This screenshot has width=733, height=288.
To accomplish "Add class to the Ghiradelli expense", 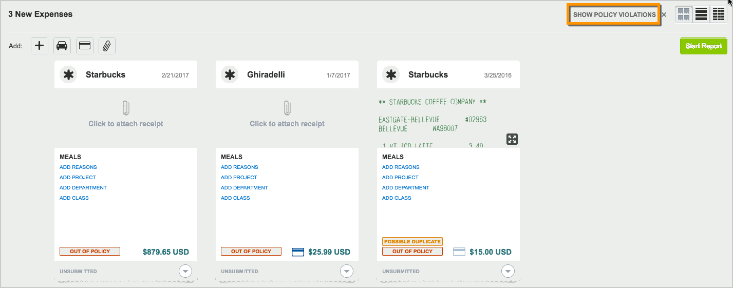I will (x=235, y=198).
